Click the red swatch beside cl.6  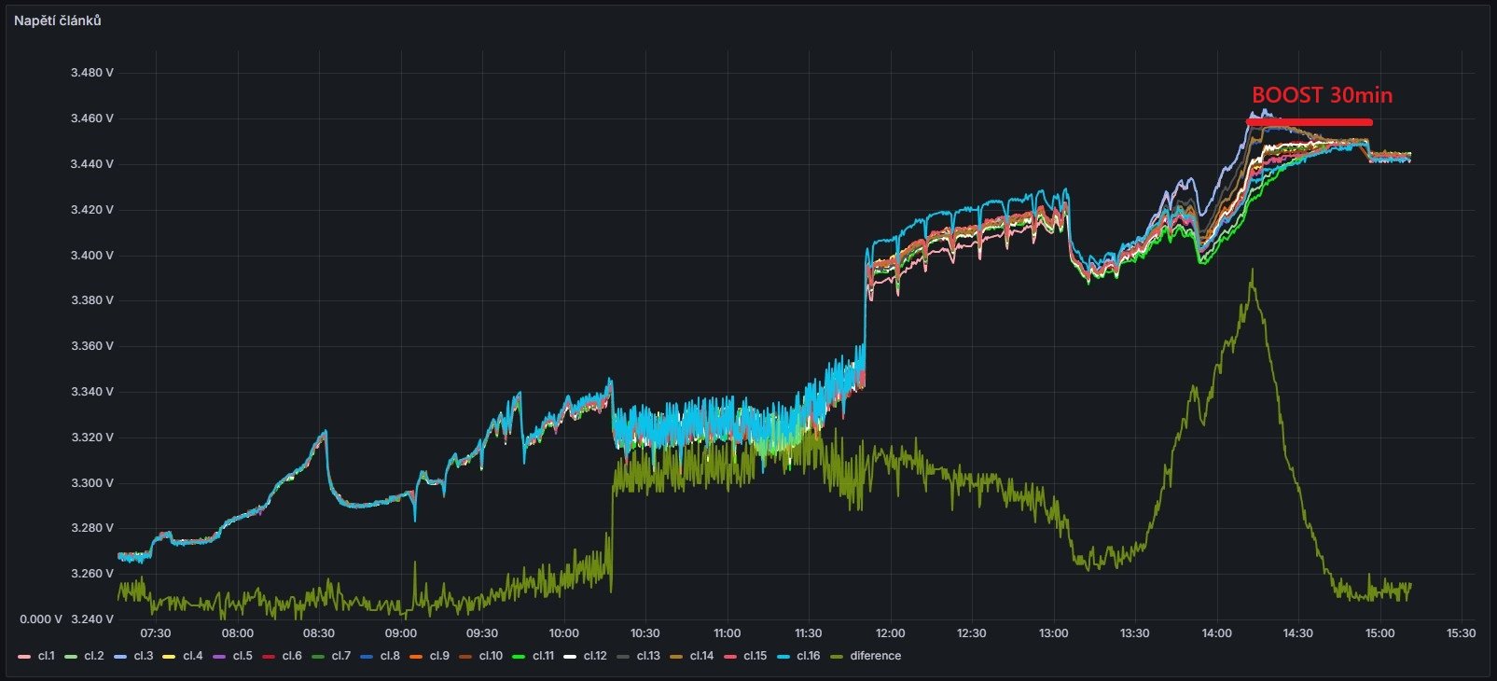269,657
